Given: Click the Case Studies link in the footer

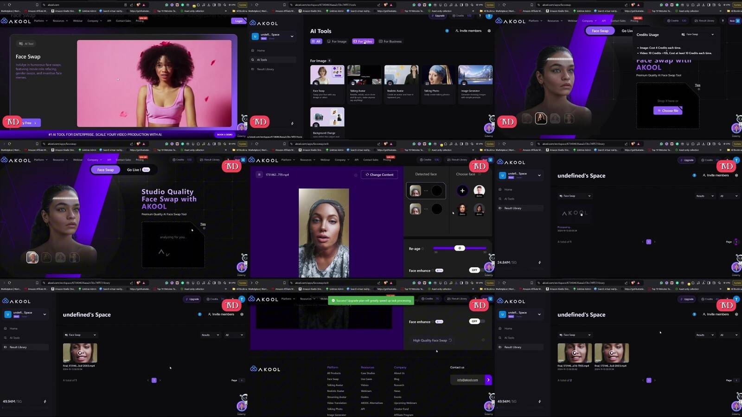Looking at the screenshot, I should [x=368, y=373].
